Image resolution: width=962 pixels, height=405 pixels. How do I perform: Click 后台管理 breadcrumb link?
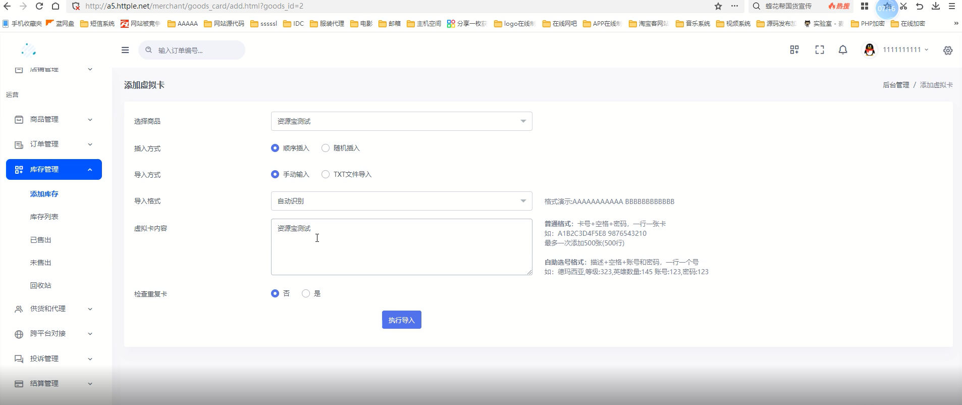coord(895,85)
